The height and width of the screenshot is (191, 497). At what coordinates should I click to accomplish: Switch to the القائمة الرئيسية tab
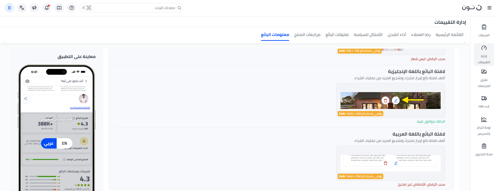point(450,35)
